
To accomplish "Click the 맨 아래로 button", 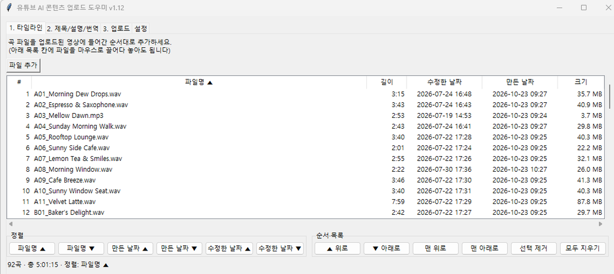I will pyautogui.click(x=484, y=248).
